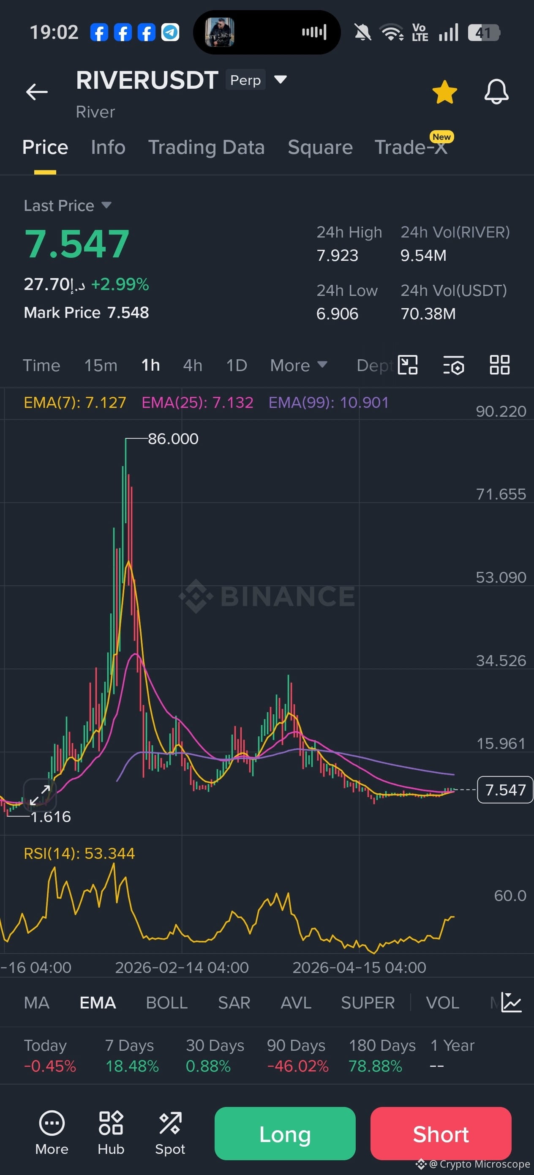Switch to the Price tab
Viewport: 534px width, 1175px height.
(x=45, y=148)
